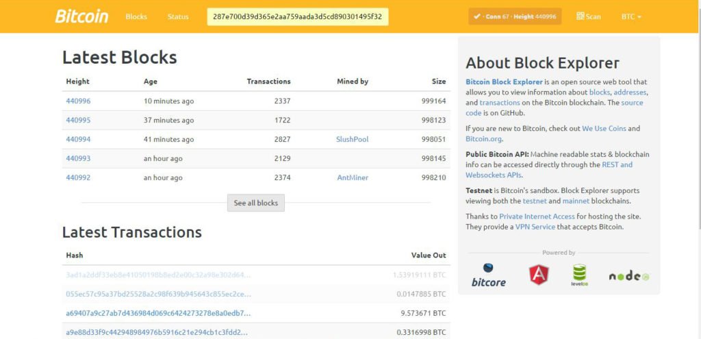
Task: Click the Age column header
Action: point(150,81)
